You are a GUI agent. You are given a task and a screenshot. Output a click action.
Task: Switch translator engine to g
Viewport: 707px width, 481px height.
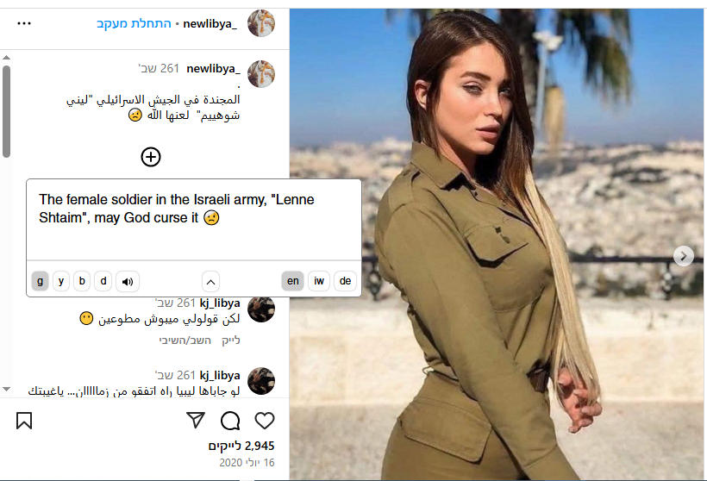click(41, 281)
